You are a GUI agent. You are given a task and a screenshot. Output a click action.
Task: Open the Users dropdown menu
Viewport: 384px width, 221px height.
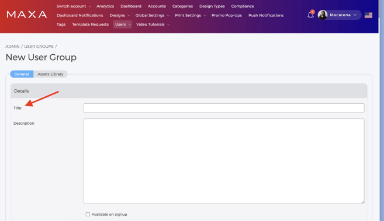(x=123, y=24)
